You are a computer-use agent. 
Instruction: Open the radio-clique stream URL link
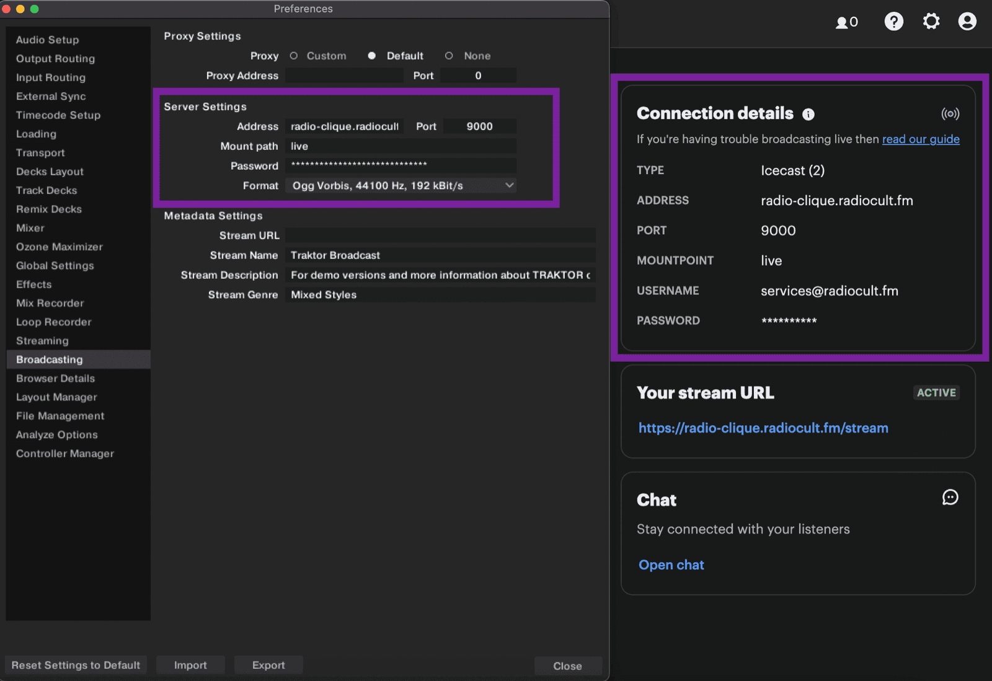click(763, 428)
